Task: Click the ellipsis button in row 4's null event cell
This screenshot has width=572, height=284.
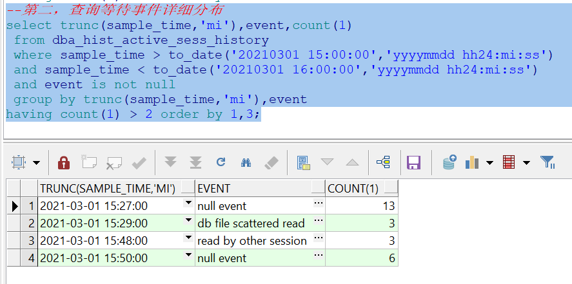Action: click(319, 255)
